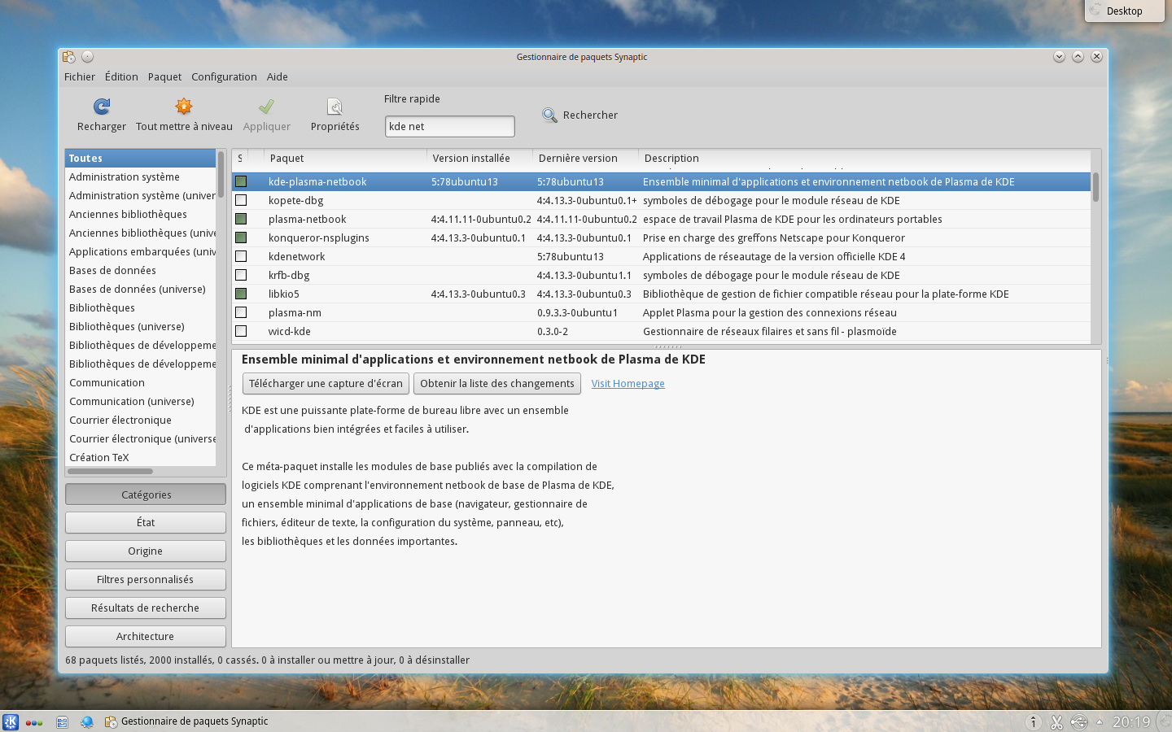Click Télécharger une capture d'écran button

pos(326,384)
